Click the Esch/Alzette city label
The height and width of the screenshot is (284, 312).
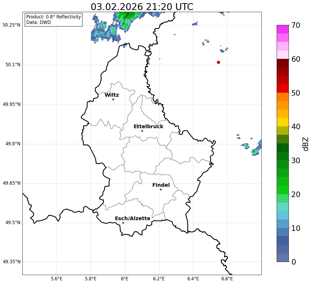click(133, 218)
